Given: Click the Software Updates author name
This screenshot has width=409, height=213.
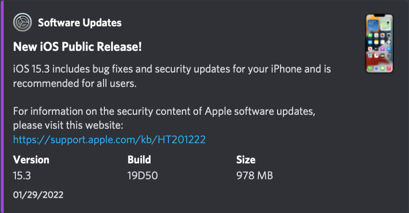Looking at the screenshot, I should tap(80, 23).
